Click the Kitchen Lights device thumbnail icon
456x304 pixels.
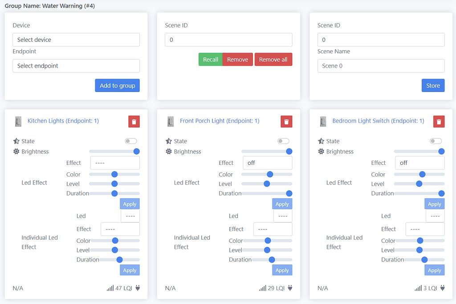click(18, 121)
